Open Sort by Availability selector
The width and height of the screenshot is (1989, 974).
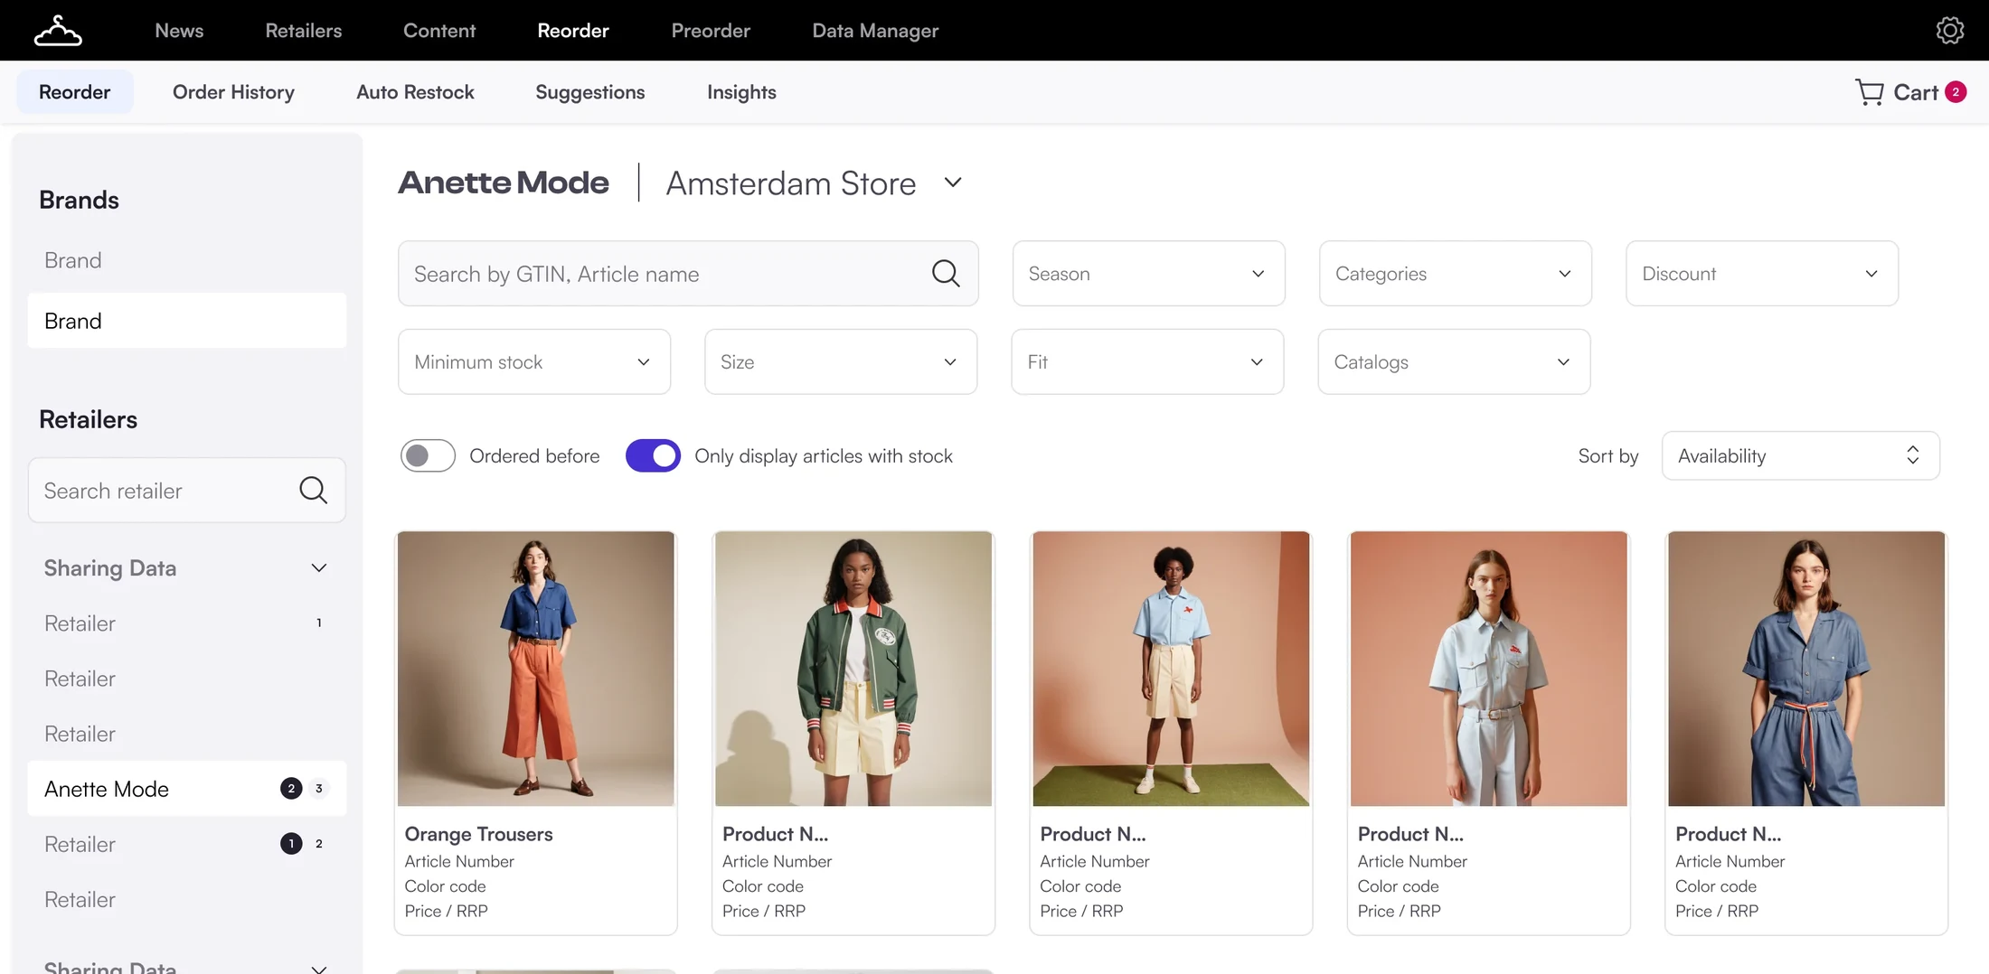(1800, 456)
